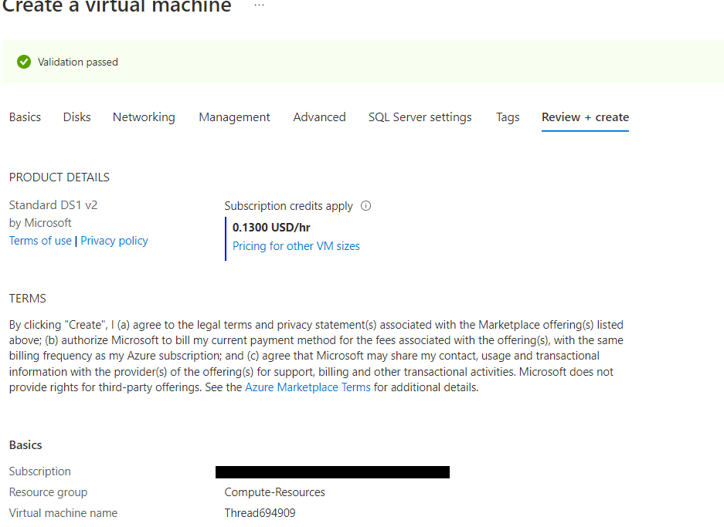This screenshot has width=724, height=527.
Task: Click the Subscription credits apply label
Action: [288, 206]
